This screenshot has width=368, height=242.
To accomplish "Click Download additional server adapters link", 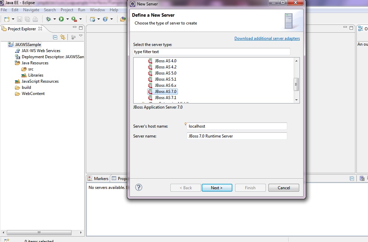I will (267, 38).
